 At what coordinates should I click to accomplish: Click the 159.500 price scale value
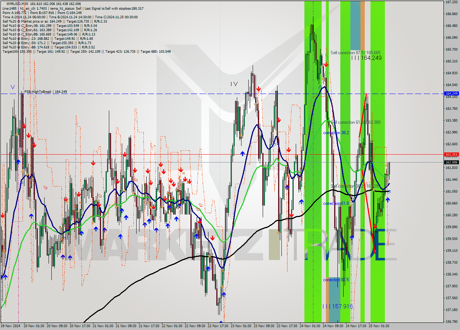(451, 239)
